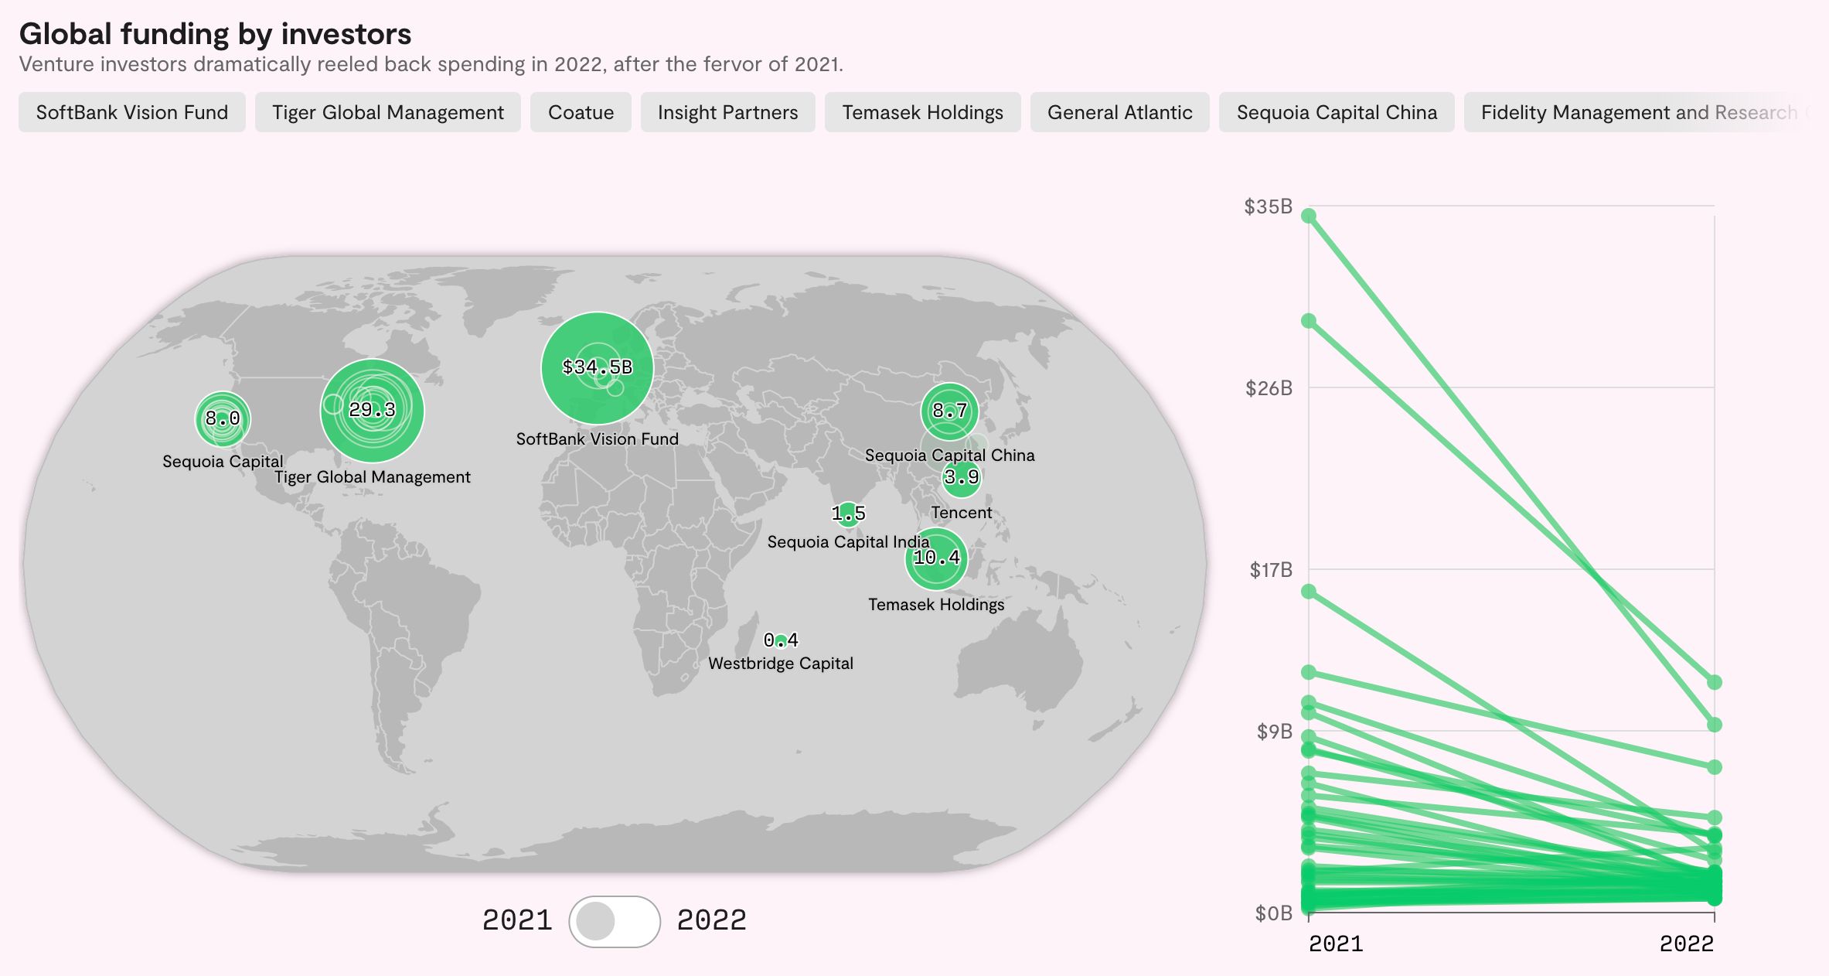Choose the Coatue investor chip
This screenshot has height=976, width=1829.
(581, 113)
